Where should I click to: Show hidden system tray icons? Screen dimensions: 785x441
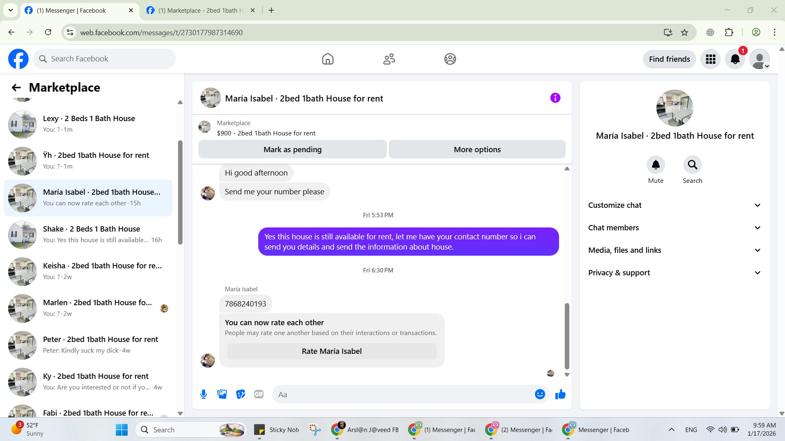(x=671, y=430)
